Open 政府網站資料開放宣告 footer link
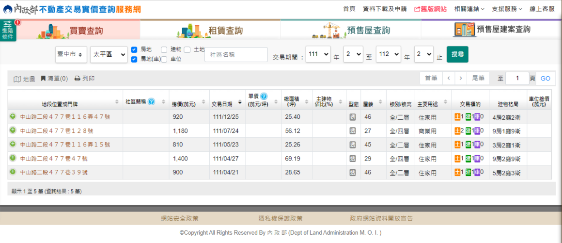The height and width of the screenshot is (243, 562). [381, 218]
